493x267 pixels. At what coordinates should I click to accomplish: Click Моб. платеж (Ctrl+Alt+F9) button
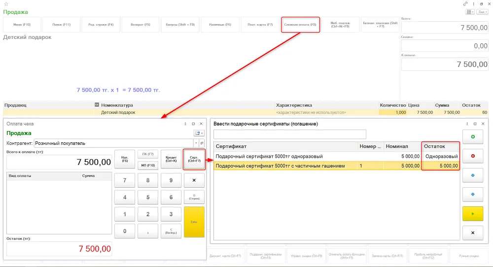click(x=340, y=25)
